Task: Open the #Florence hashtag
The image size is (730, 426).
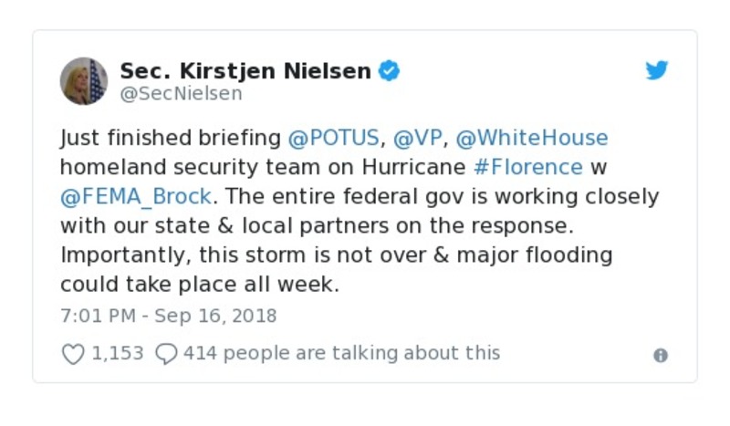Action: 528,168
